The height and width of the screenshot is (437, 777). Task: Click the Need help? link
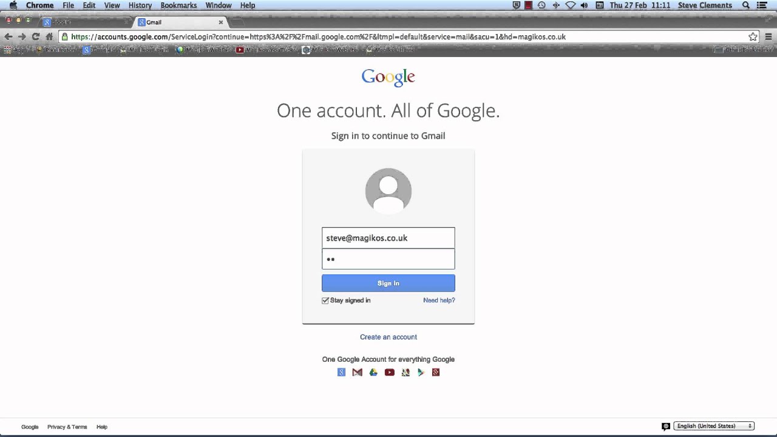point(439,300)
